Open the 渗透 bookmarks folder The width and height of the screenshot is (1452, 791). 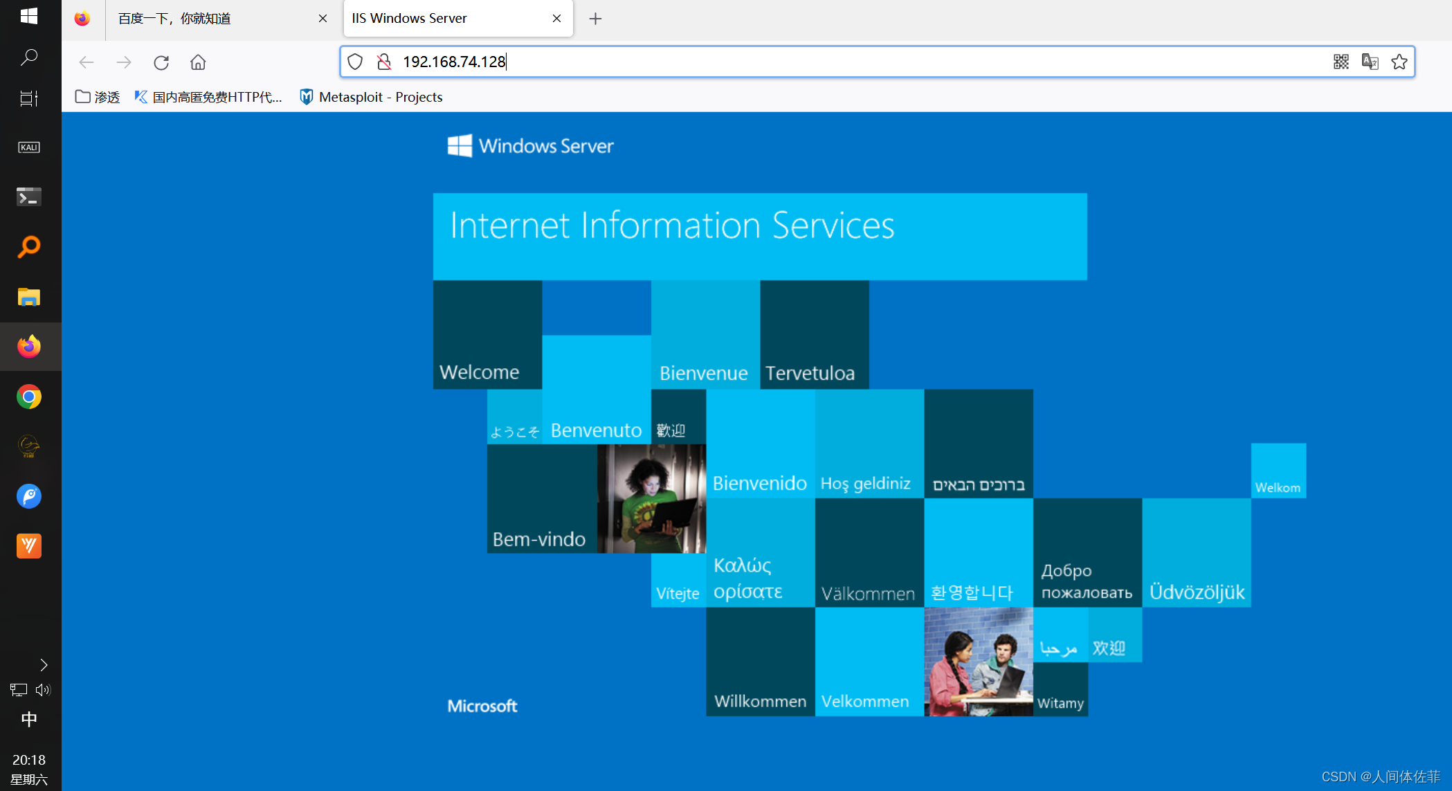pyautogui.click(x=98, y=97)
